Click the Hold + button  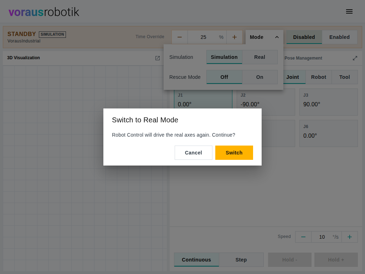(336, 260)
